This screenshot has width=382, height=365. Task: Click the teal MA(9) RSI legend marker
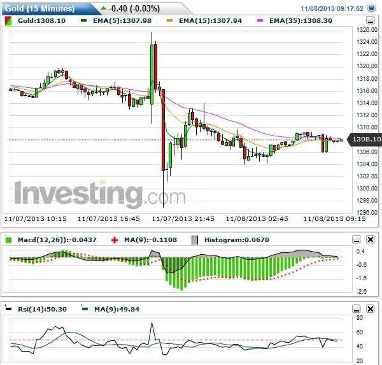pyautogui.click(x=85, y=308)
